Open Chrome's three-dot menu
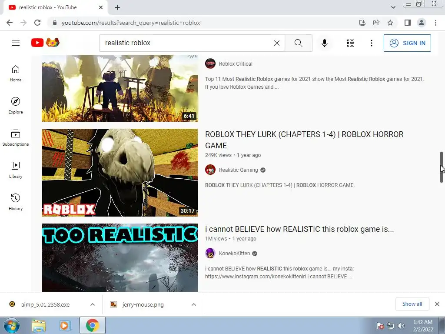 [435, 23]
